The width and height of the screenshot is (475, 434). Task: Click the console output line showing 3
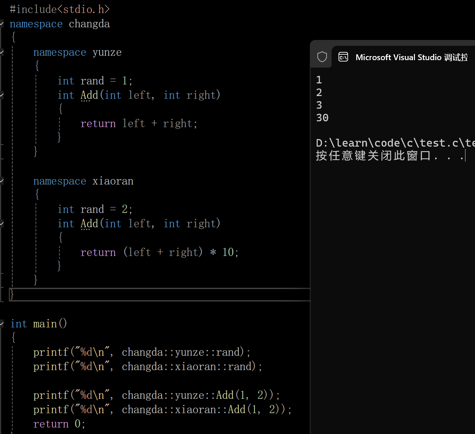tap(319, 105)
